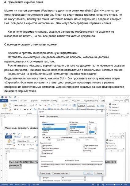Check the зачеркнутый strikethrough checkbox
This screenshot has height=186, width=130.
[42, 146]
